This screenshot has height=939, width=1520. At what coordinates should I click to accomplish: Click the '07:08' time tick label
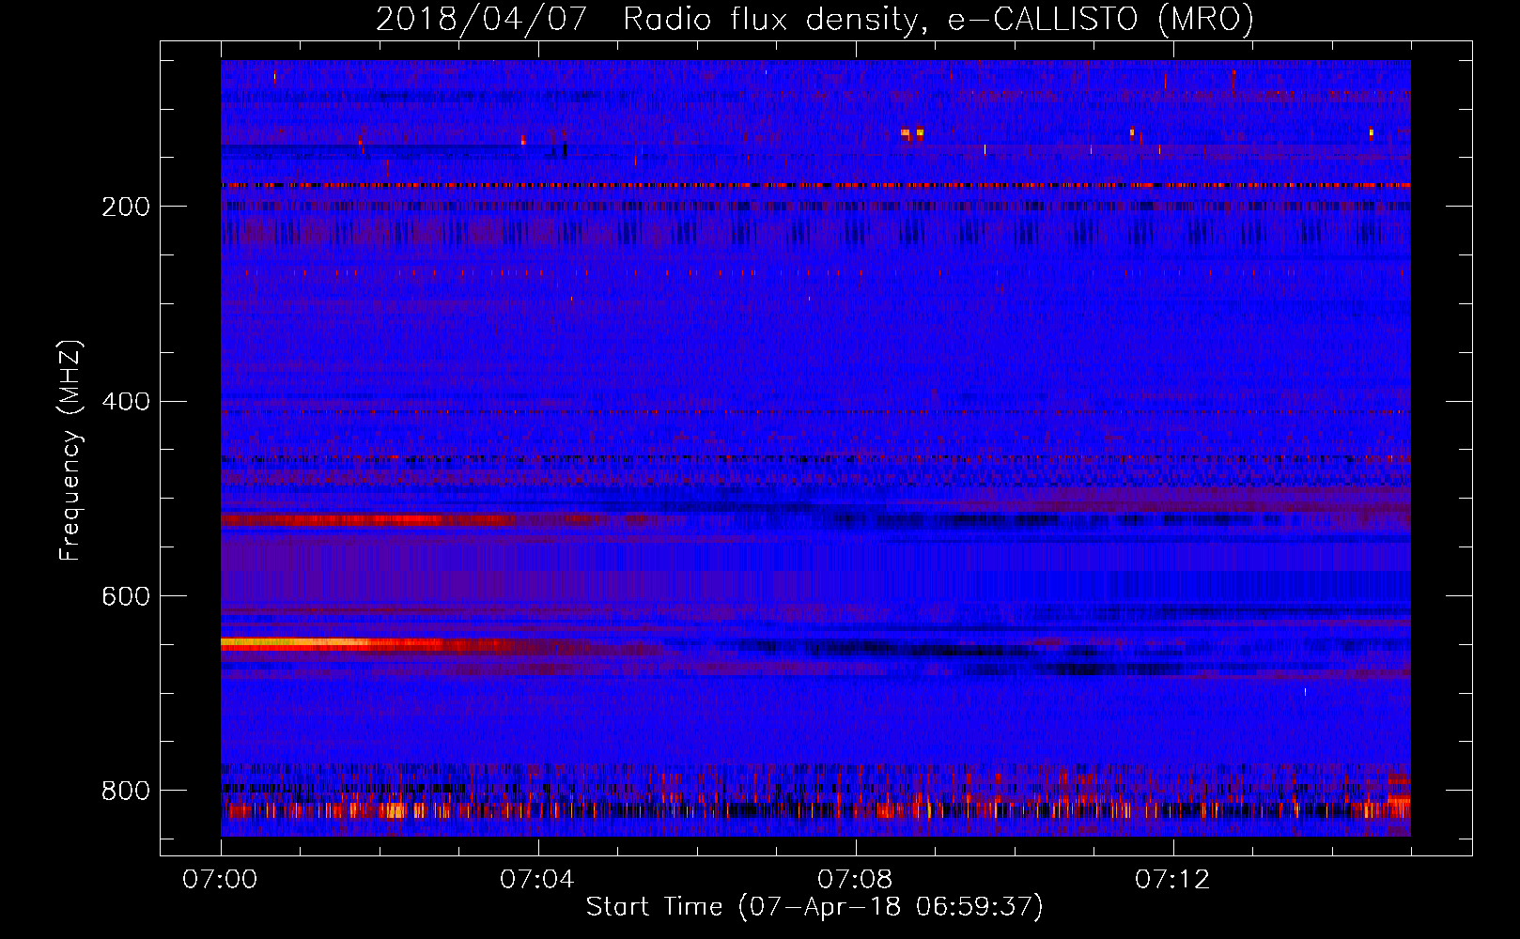tap(855, 879)
